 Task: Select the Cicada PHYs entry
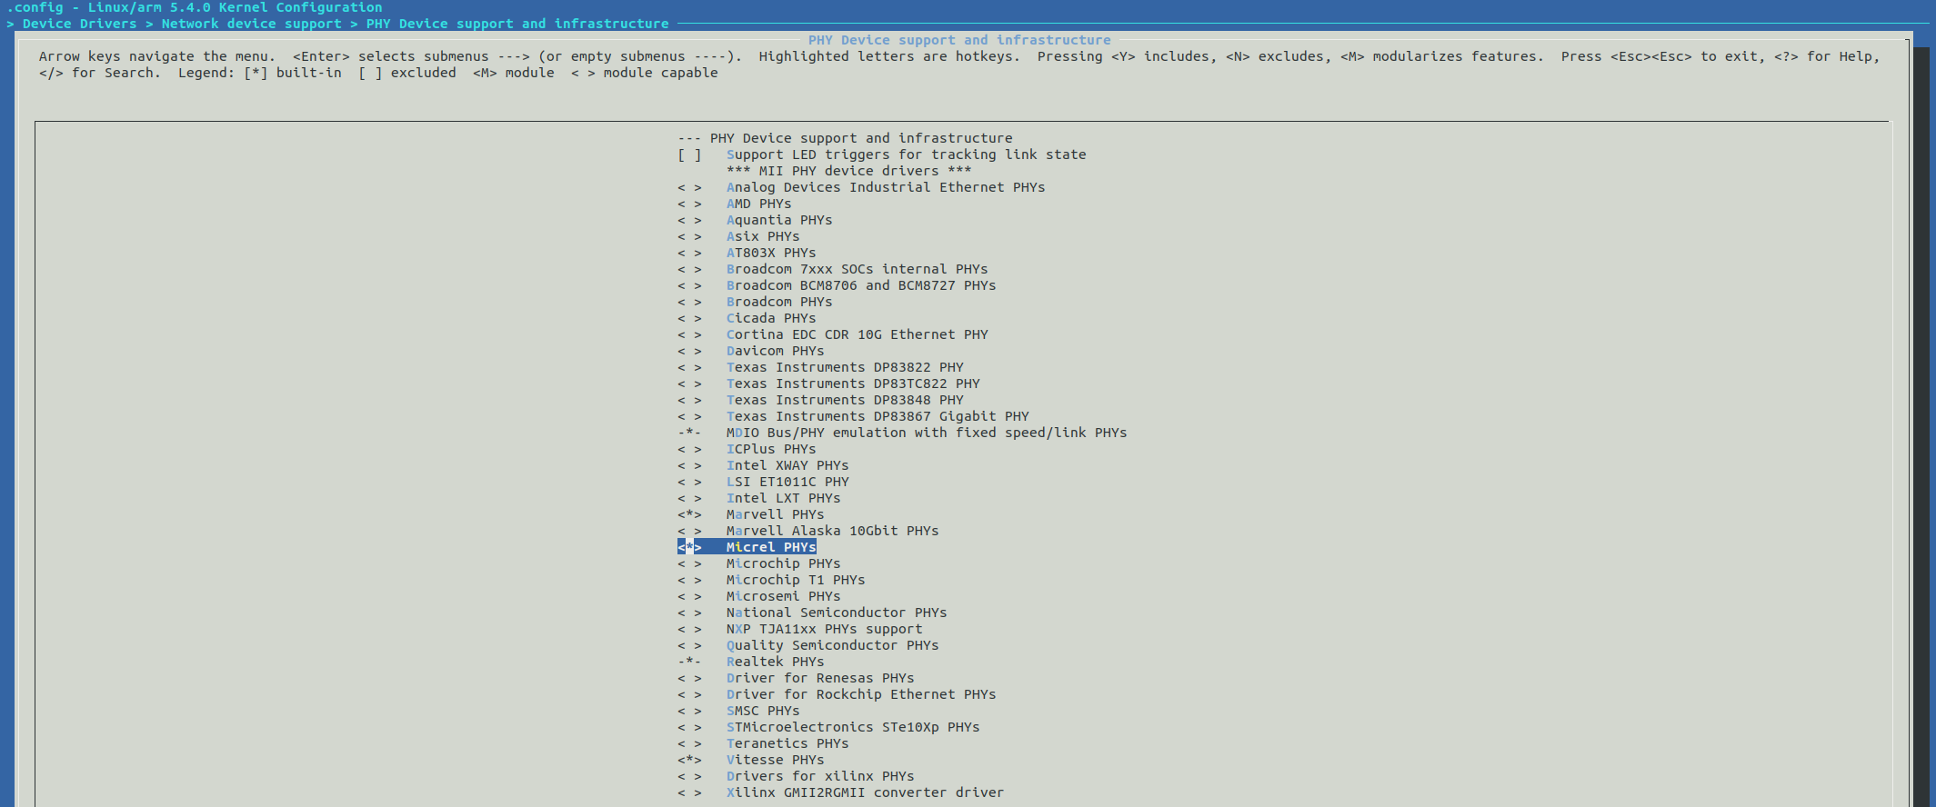(x=747, y=318)
